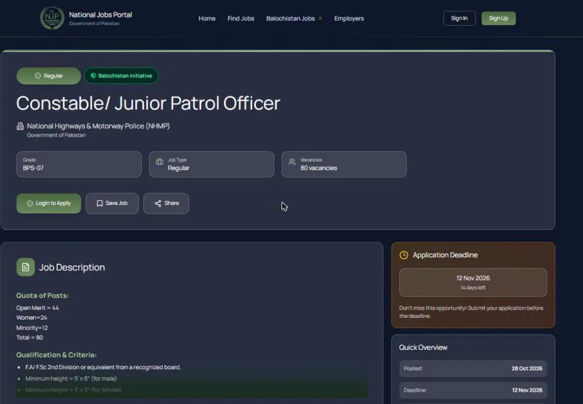Viewport: 583px width, 404px height.
Task: Click the Job Type Regular card text
Action: click(x=178, y=168)
